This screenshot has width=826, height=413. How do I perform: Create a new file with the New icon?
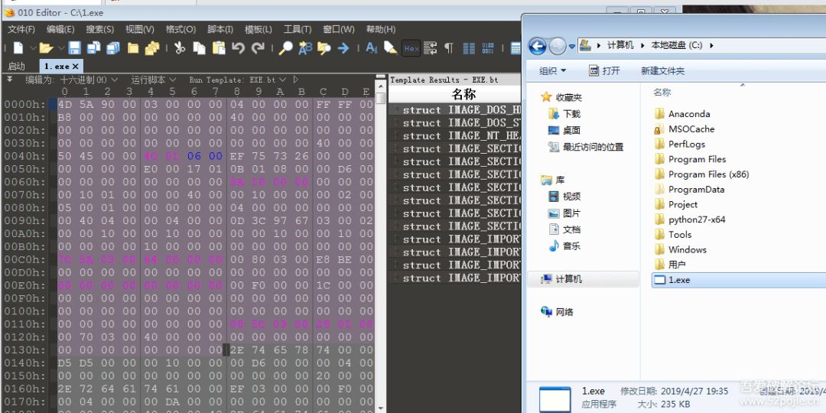(18, 48)
